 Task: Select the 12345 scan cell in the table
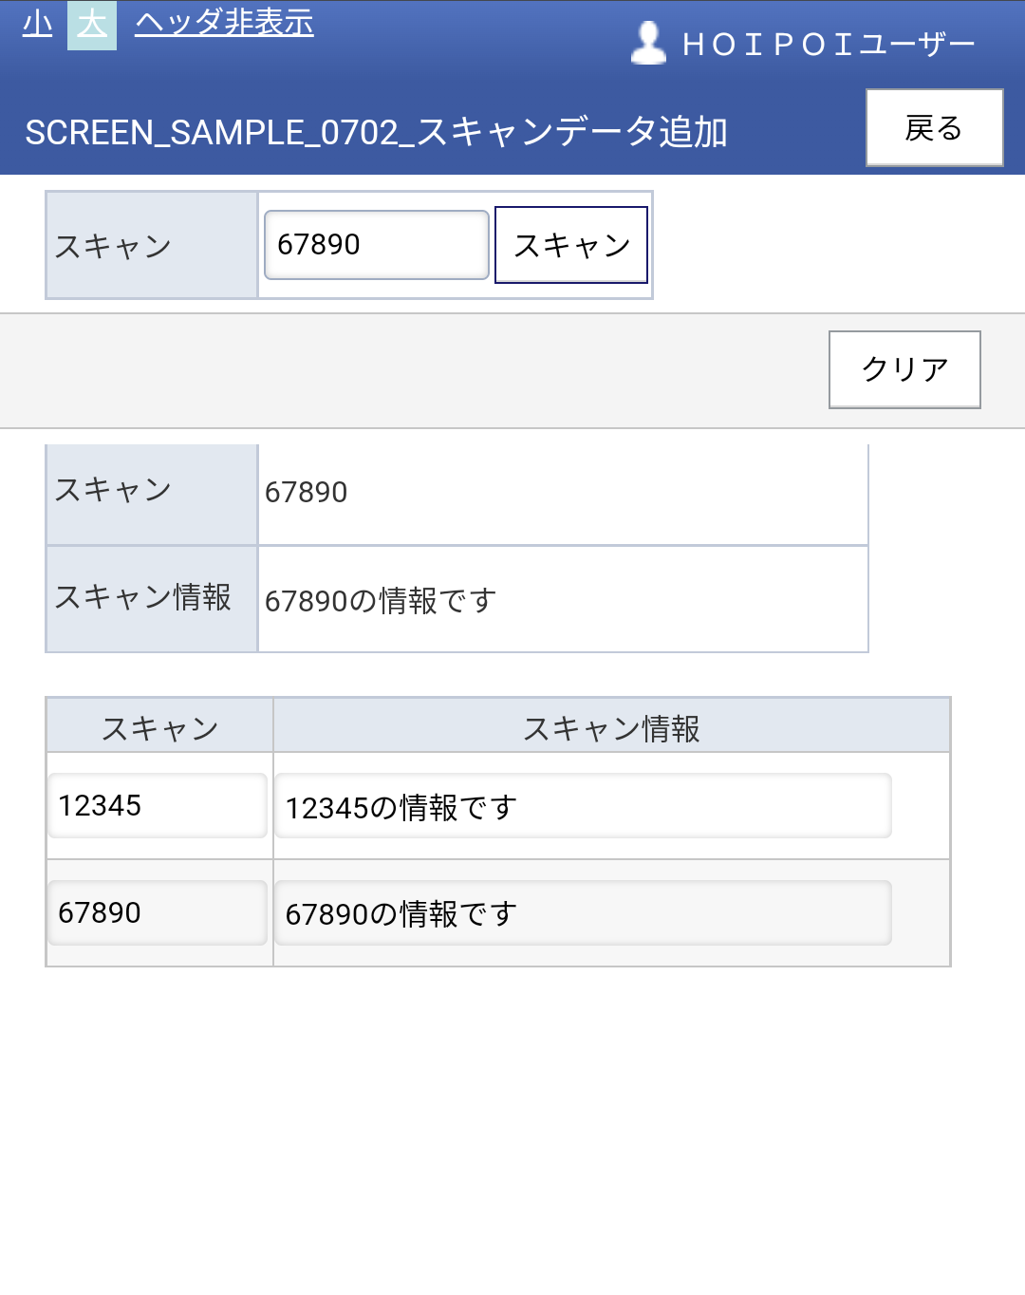[158, 806]
